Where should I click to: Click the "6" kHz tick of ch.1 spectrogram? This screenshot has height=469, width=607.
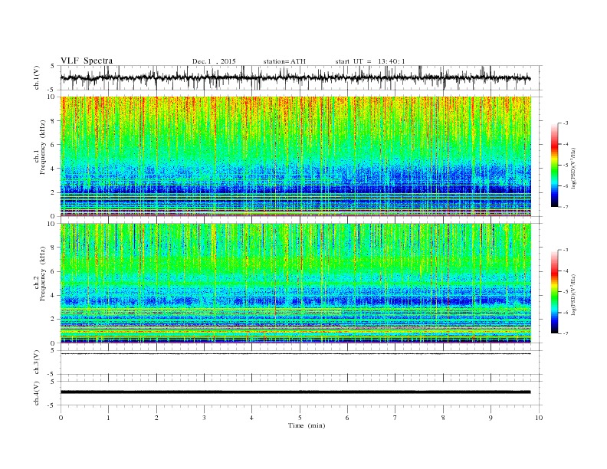[53, 145]
